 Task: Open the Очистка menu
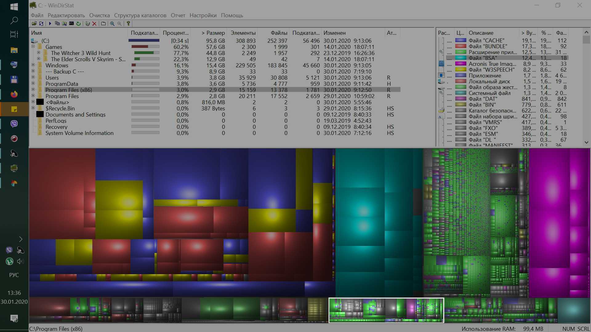99,15
